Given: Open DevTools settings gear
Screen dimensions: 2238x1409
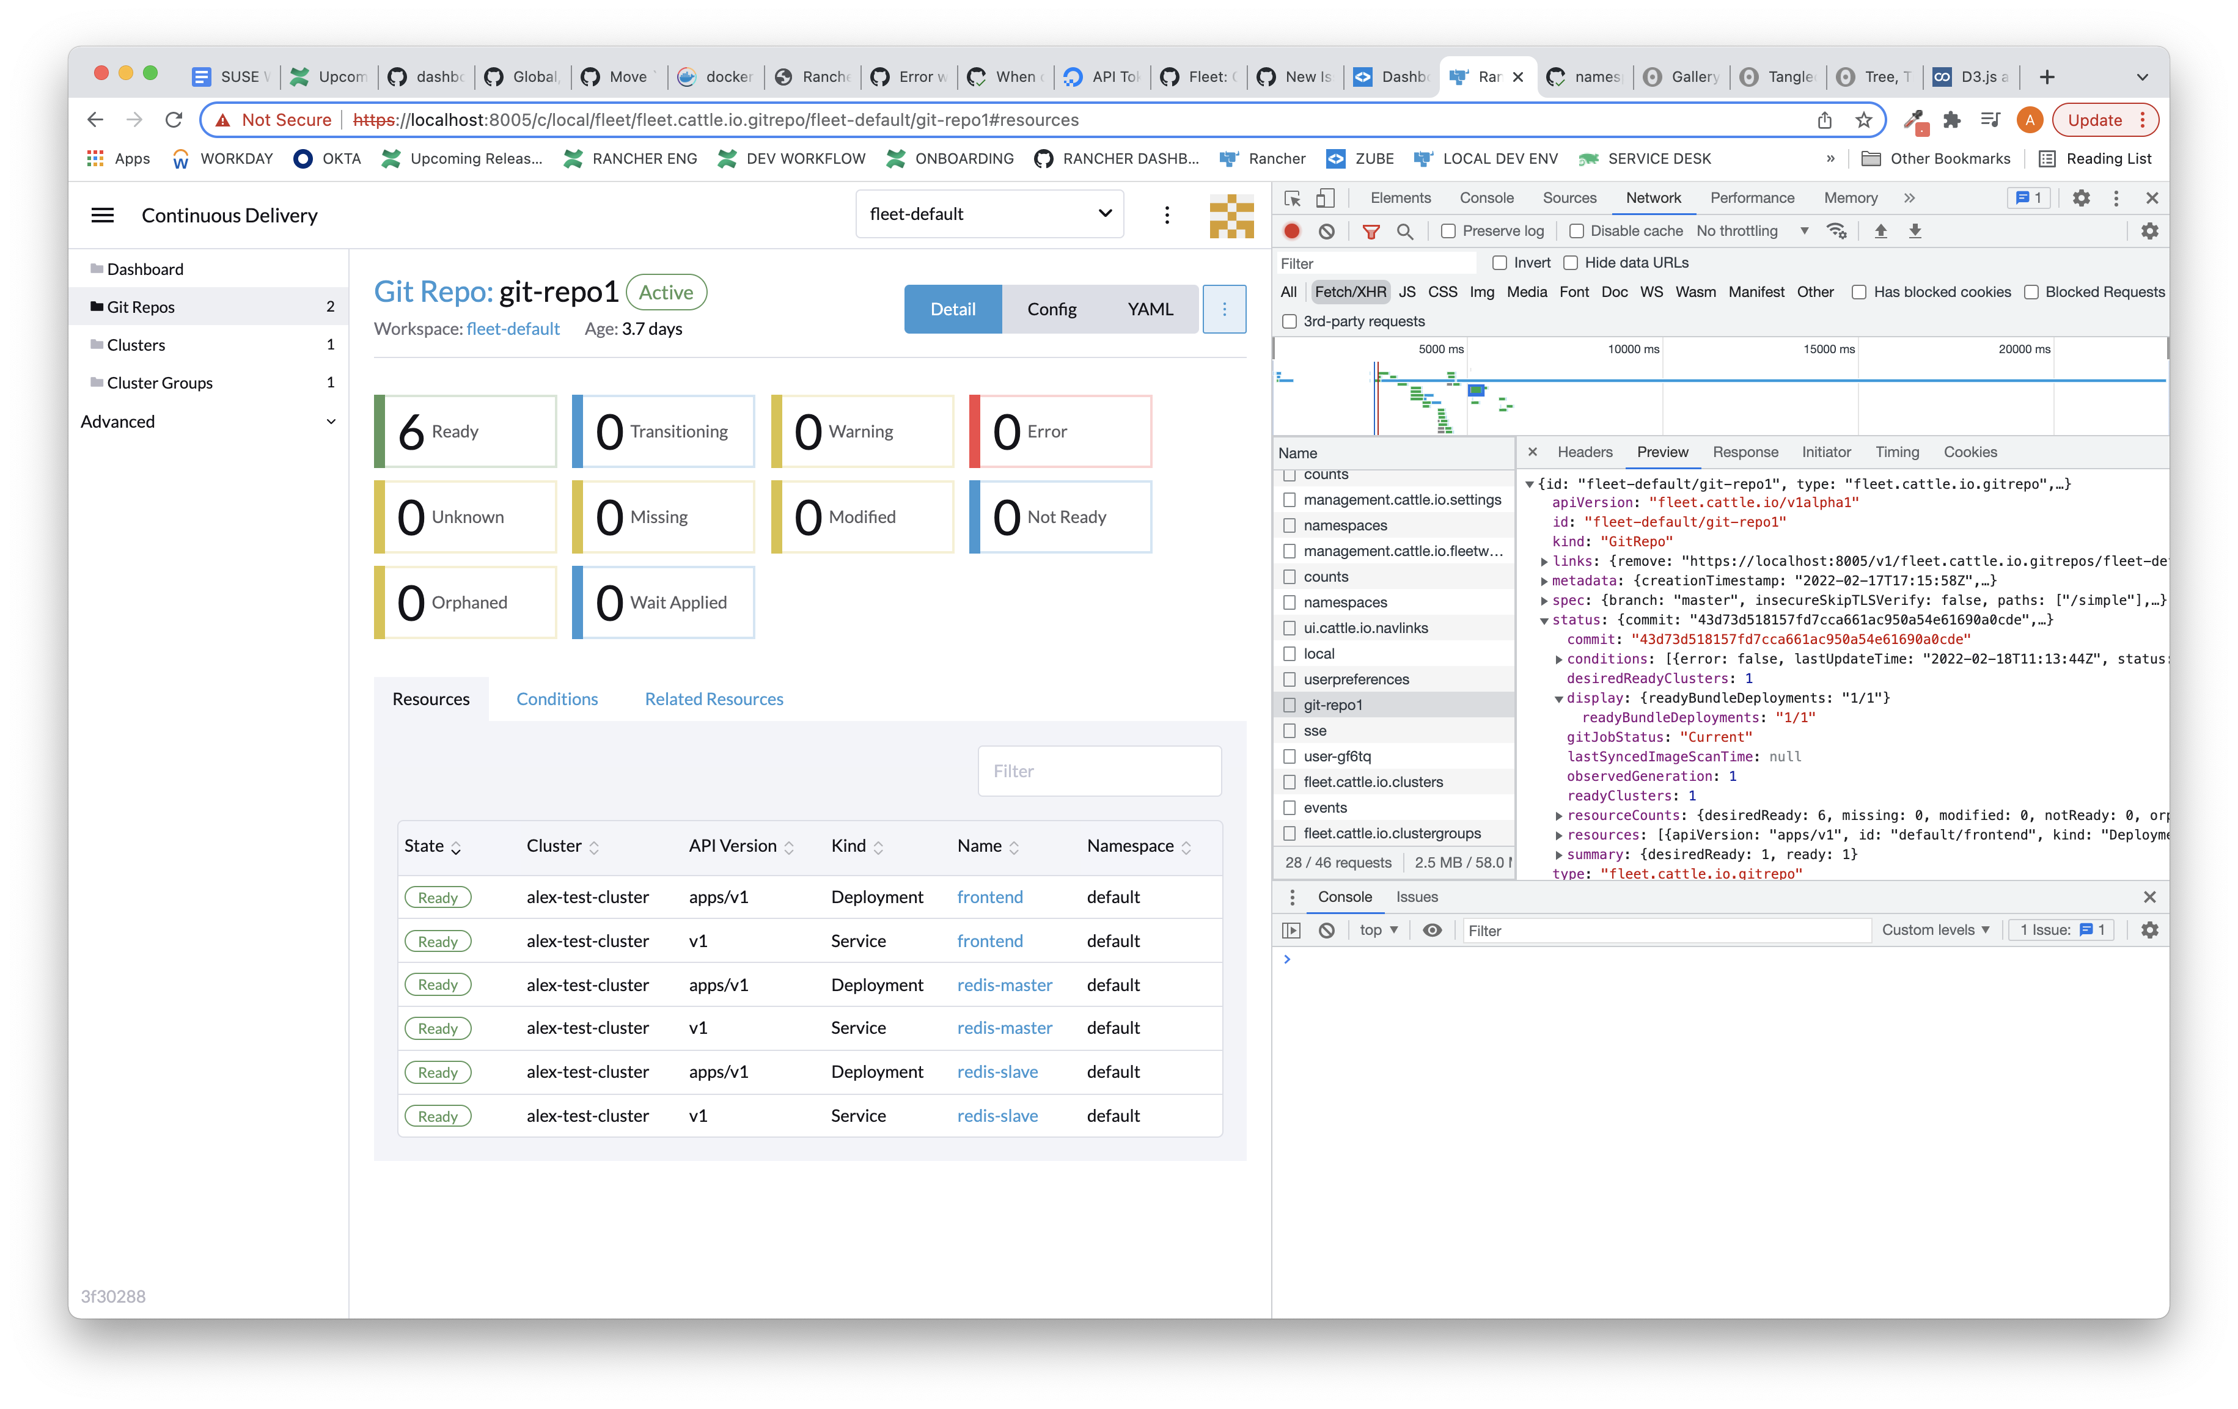Looking at the screenshot, I should click(2082, 197).
